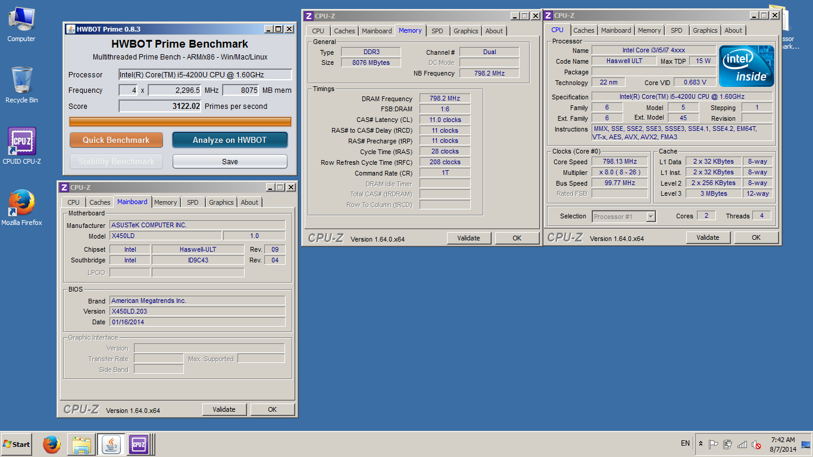The height and width of the screenshot is (457, 813).
Task: Click the 01/16/2014 BIOS date value
Action: point(198,322)
